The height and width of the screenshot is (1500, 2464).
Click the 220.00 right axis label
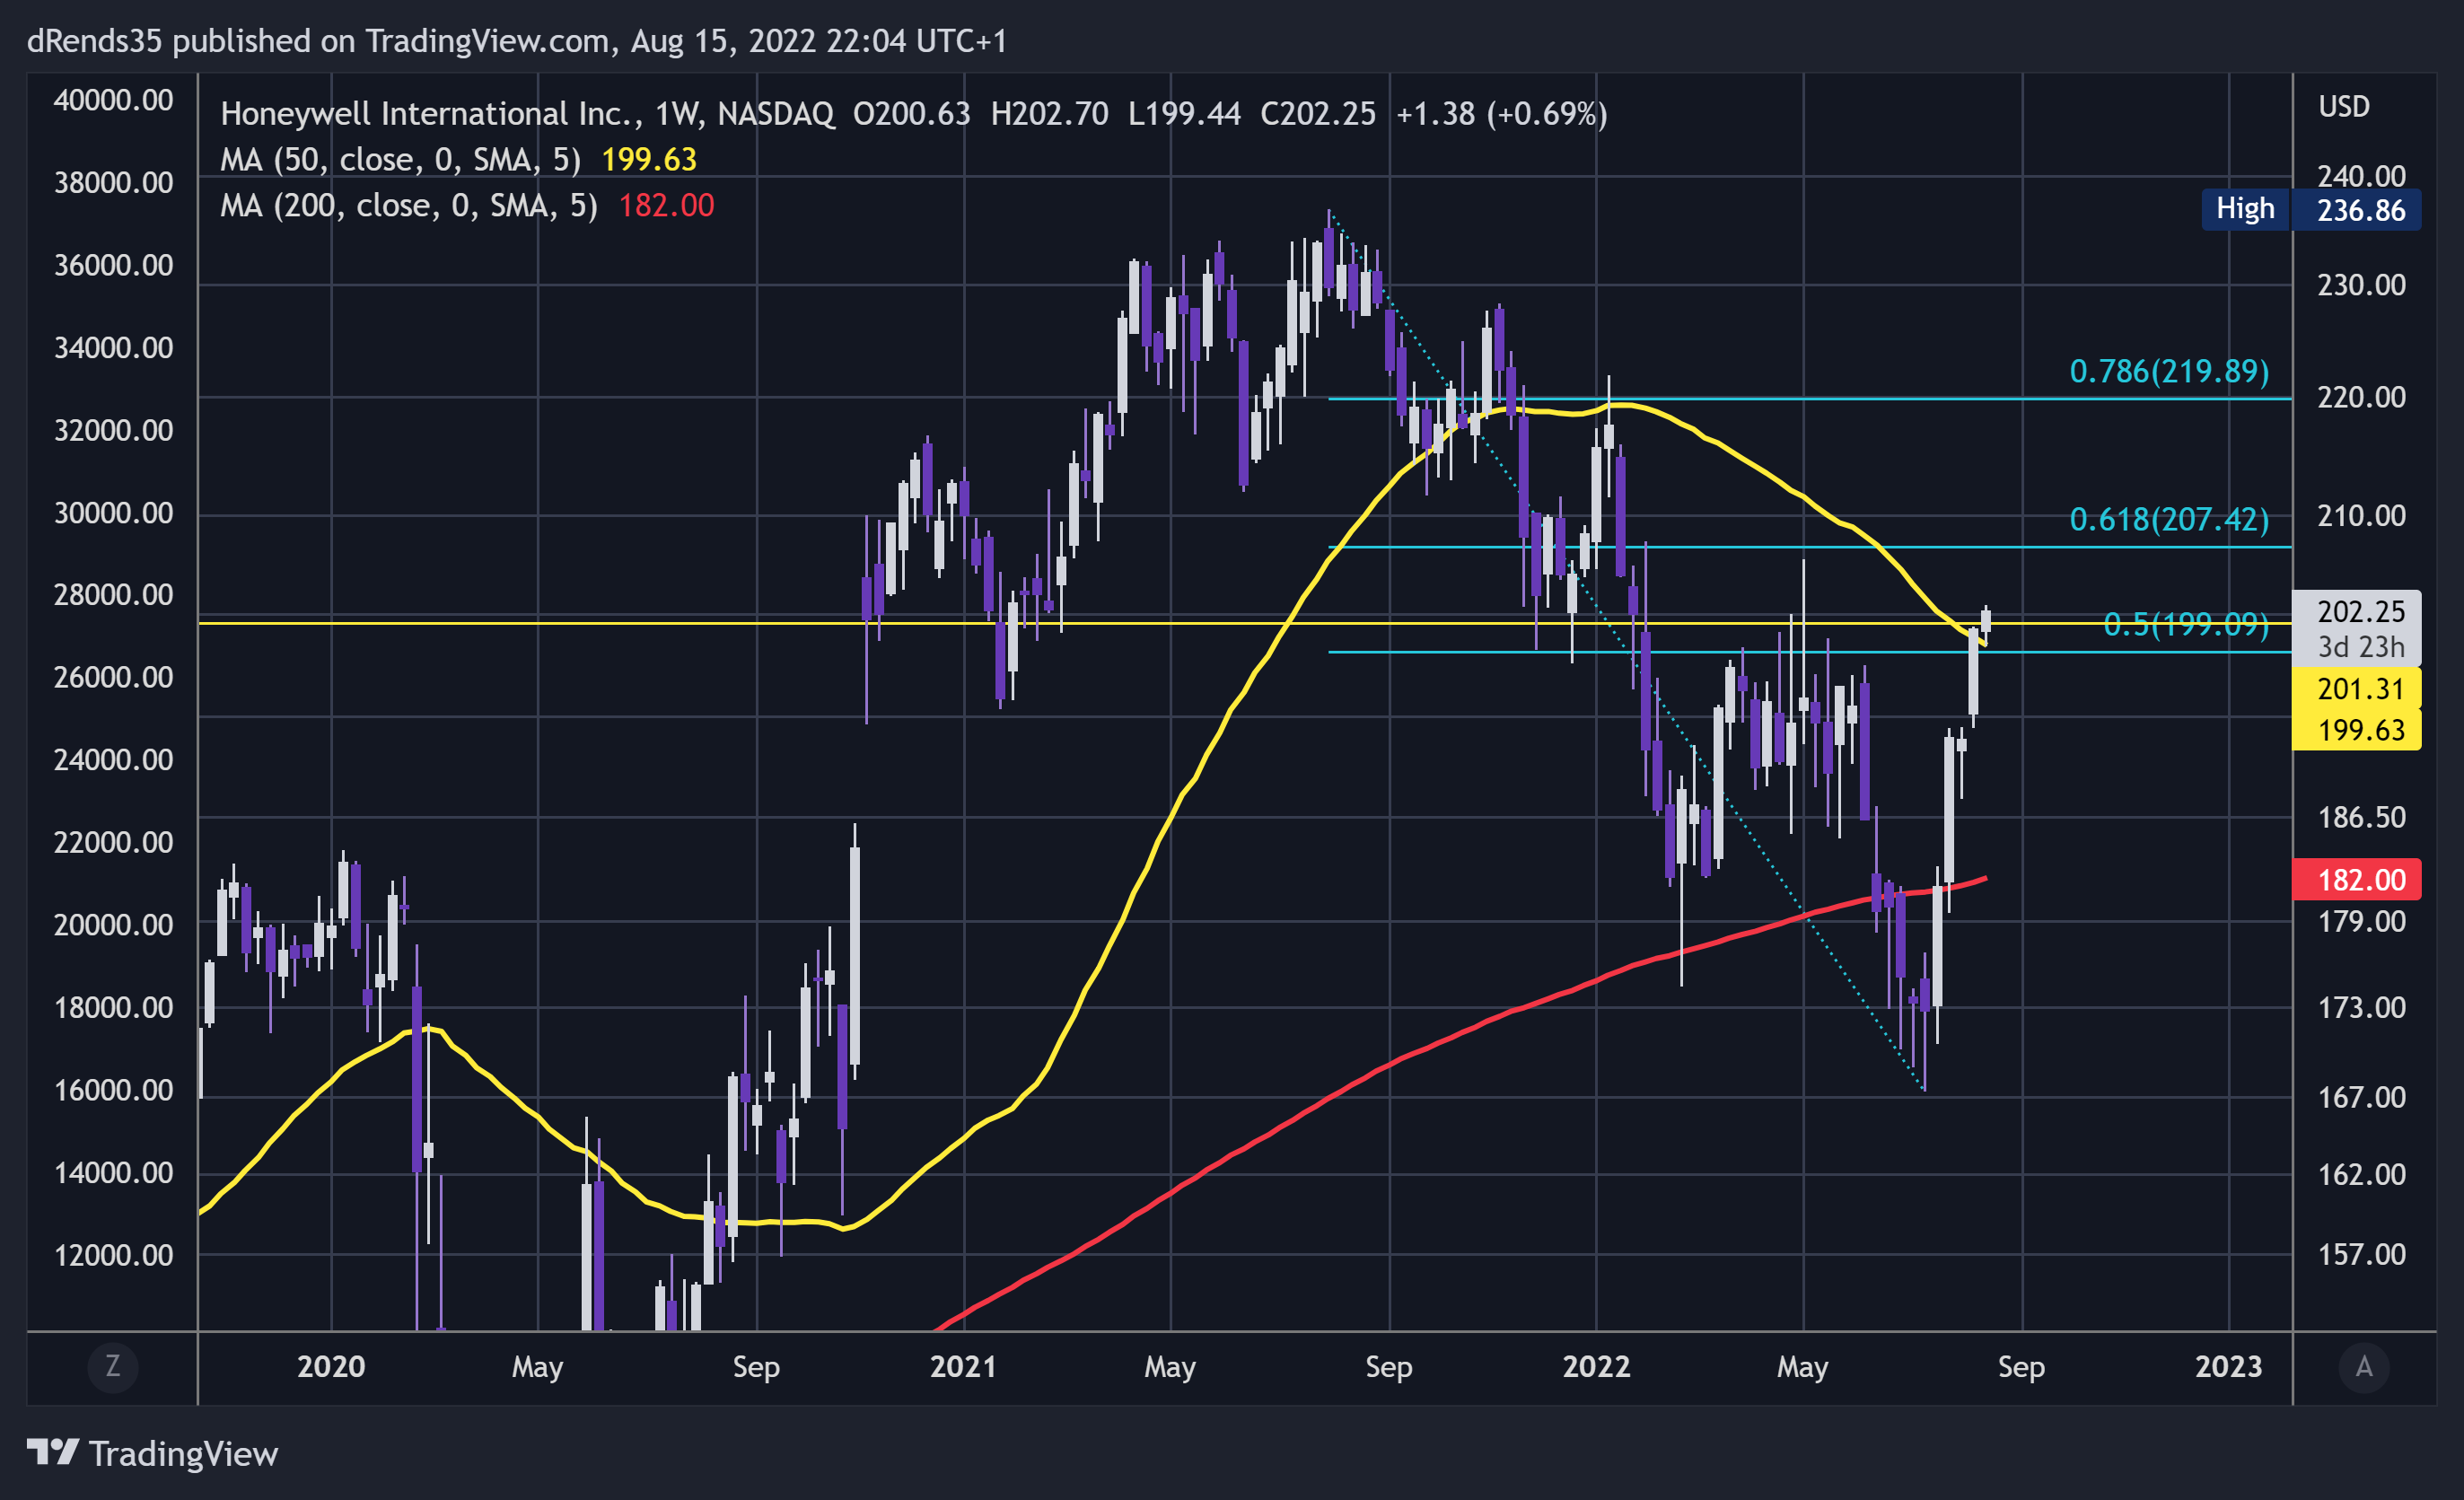pos(2361,397)
